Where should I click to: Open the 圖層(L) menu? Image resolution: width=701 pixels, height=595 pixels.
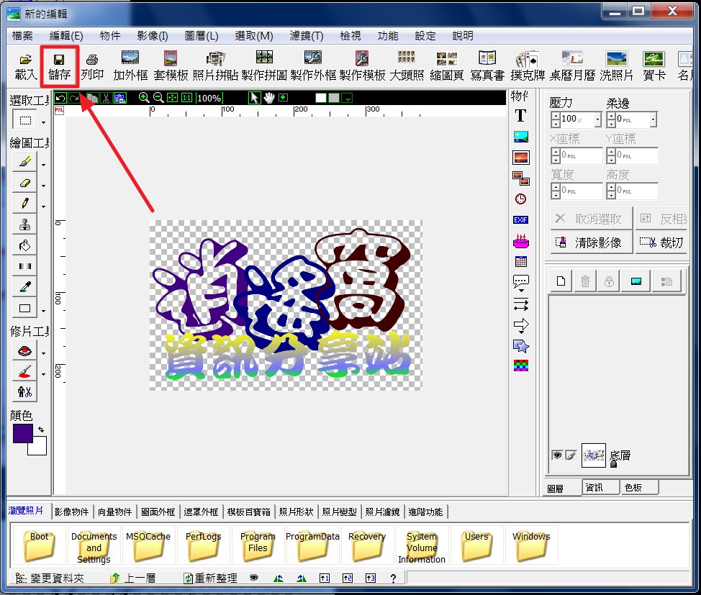(x=202, y=36)
